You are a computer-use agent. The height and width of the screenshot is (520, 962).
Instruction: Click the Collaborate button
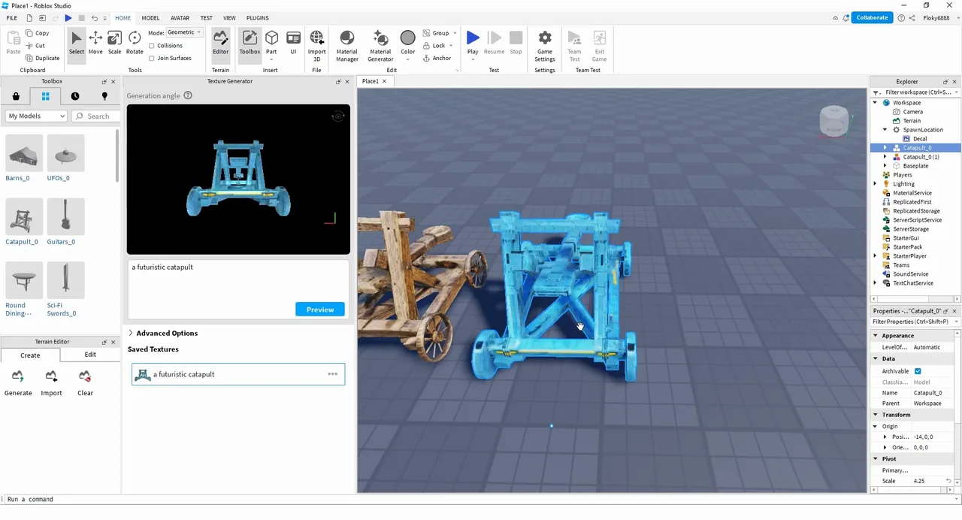coord(872,17)
